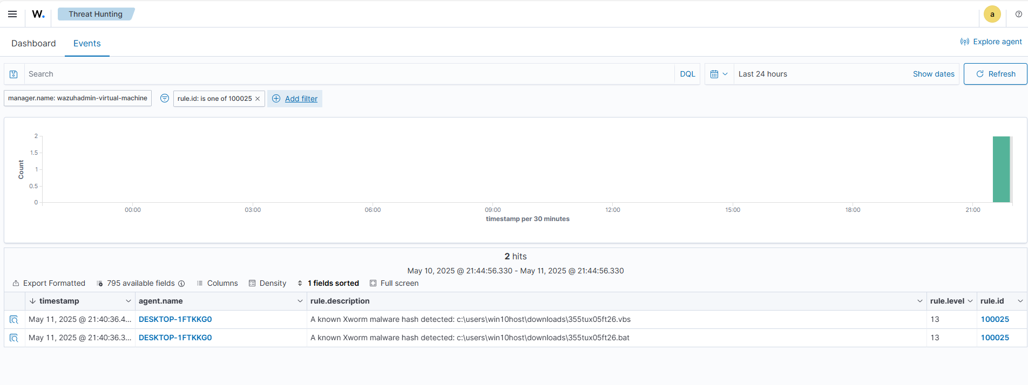
Task: Click the Wazuh W logo
Action: click(38, 14)
